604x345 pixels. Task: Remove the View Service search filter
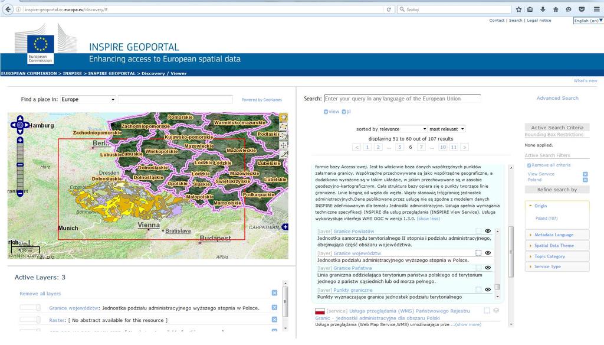point(585,174)
